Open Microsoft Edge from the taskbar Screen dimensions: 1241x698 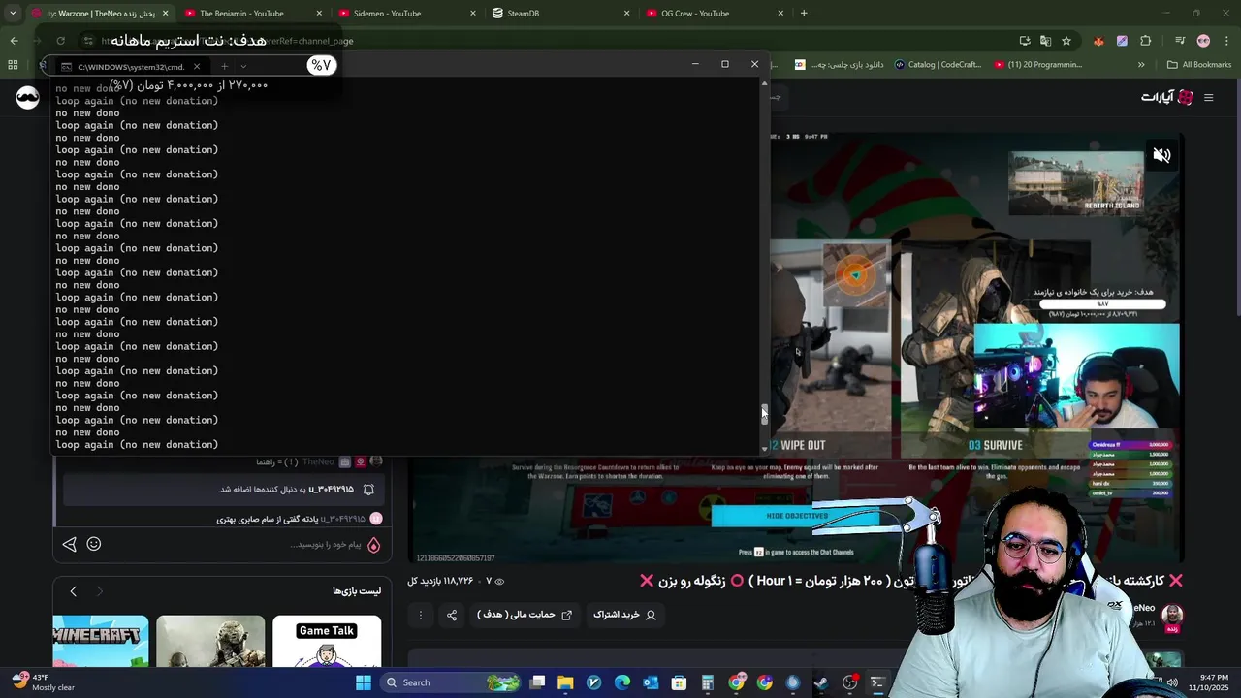[622, 682]
